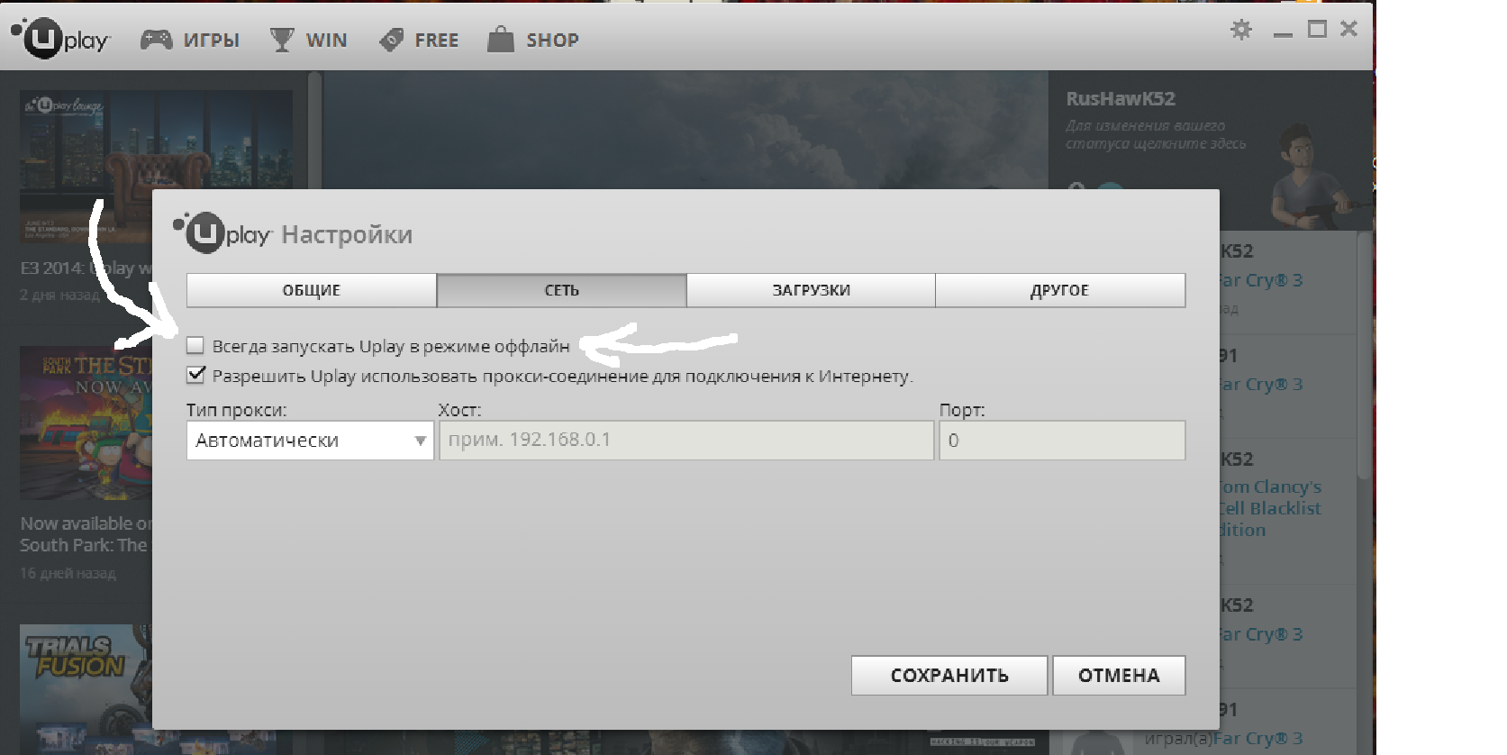Click the '16 дней назад' news date
The height and width of the screenshot is (755, 1507).
pyautogui.click(x=68, y=573)
